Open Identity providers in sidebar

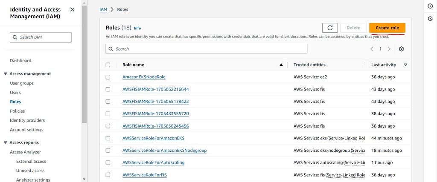click(27, 120)
